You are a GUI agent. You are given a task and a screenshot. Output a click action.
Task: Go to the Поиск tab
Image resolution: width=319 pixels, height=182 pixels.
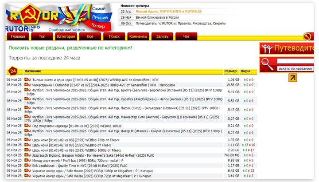click(114, 36)
